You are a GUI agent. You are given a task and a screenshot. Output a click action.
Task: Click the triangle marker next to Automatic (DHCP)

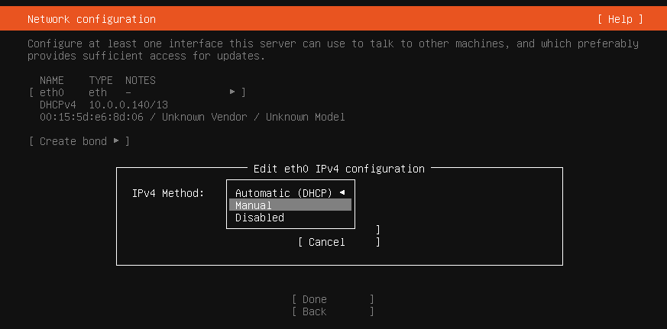(x=342, y=193)
